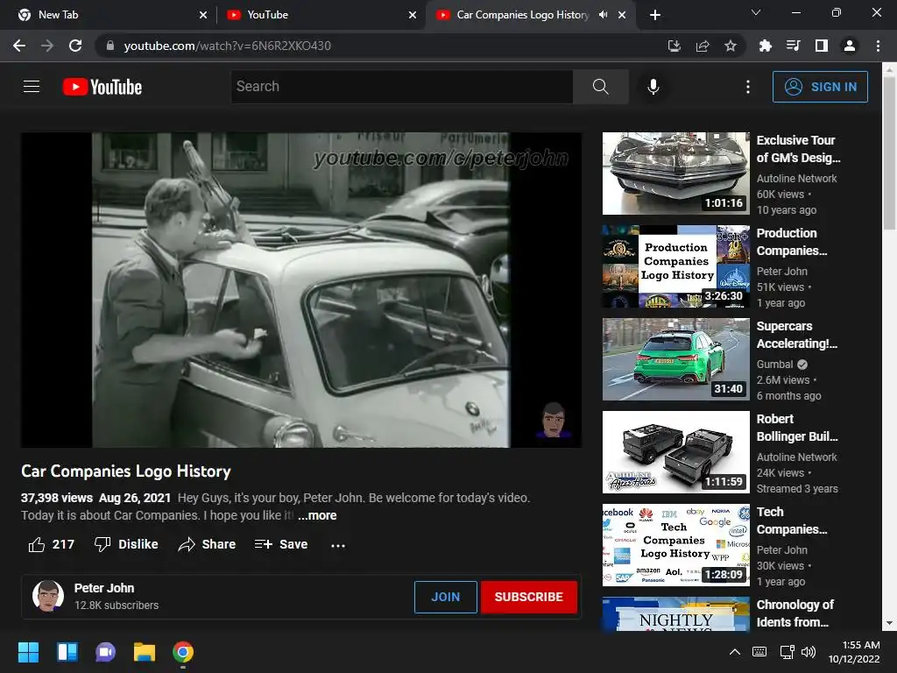Open a new browser tab with plus
The width and height of the screenshot is (897, 673).
pos(655,15)
